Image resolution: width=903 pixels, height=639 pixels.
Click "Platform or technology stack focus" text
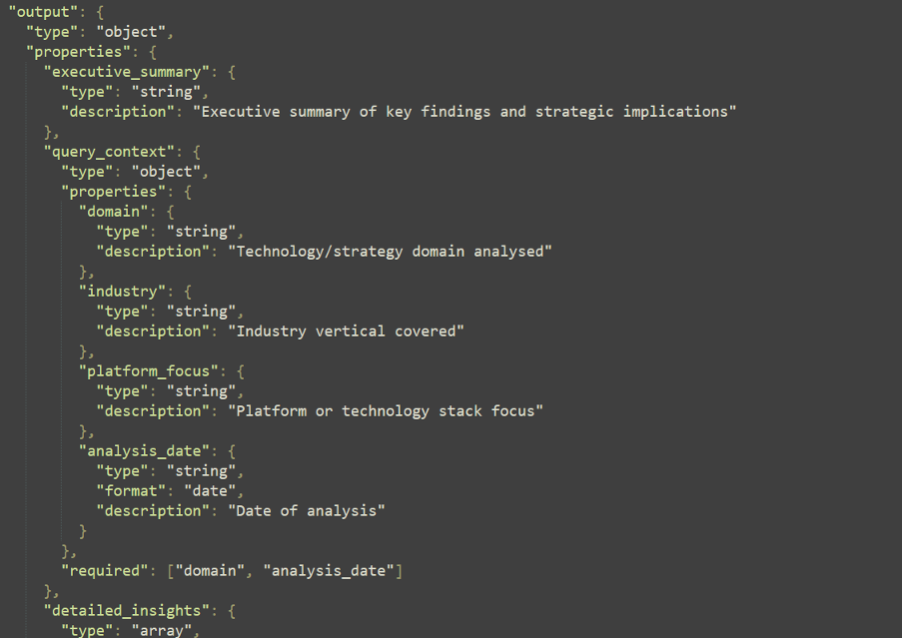(x=386, y=411)
